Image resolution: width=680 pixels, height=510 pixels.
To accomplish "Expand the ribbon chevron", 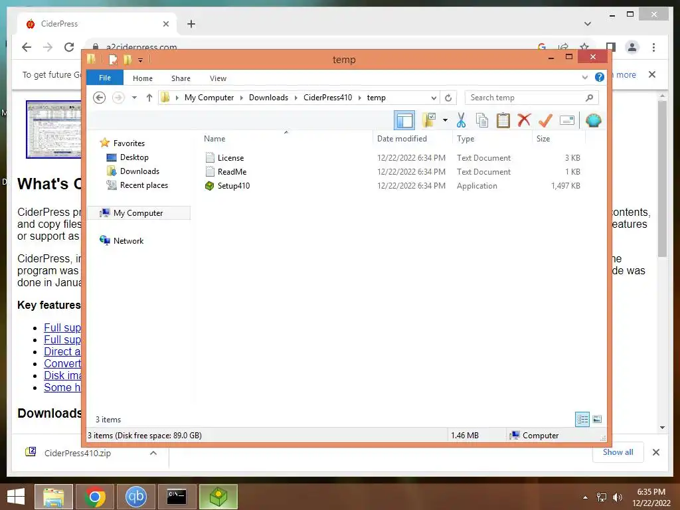I will [584, 77].
